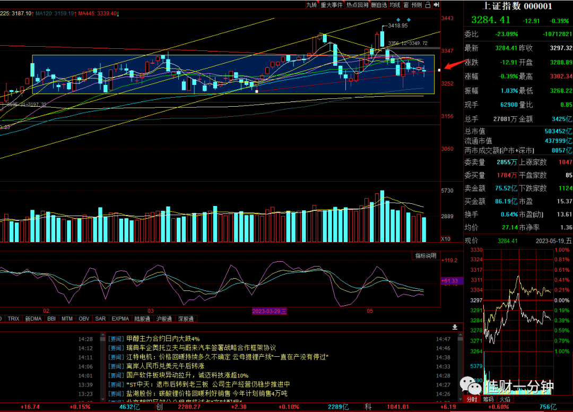Click the 上证指数 000001 title

click(x=517, y=6)
